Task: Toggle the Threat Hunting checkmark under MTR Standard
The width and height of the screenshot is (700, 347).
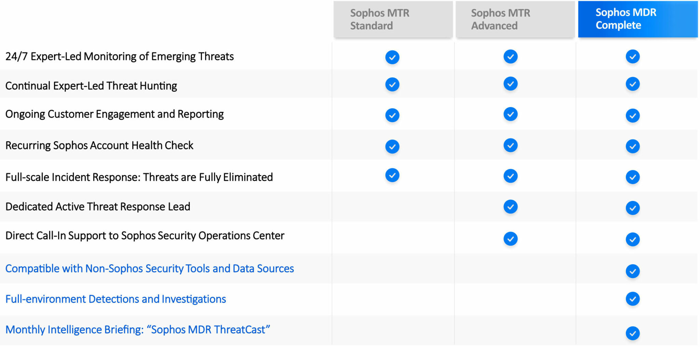Action: click(392, 83)
